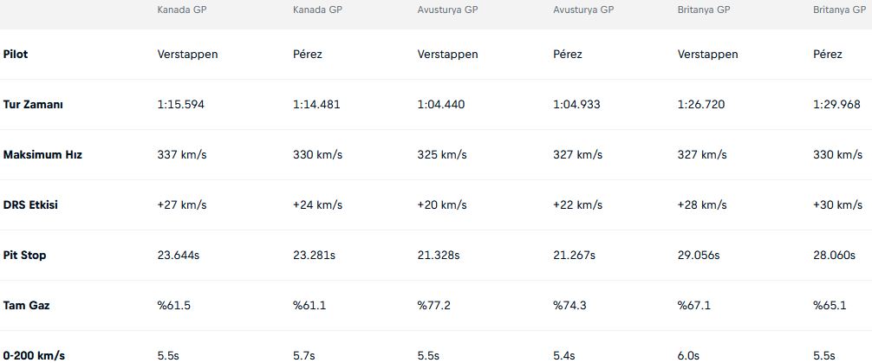Viewport: 872px width, 363px height.
Task: Select the second Avusturya GP column header
Action: (x=583, y=10)
